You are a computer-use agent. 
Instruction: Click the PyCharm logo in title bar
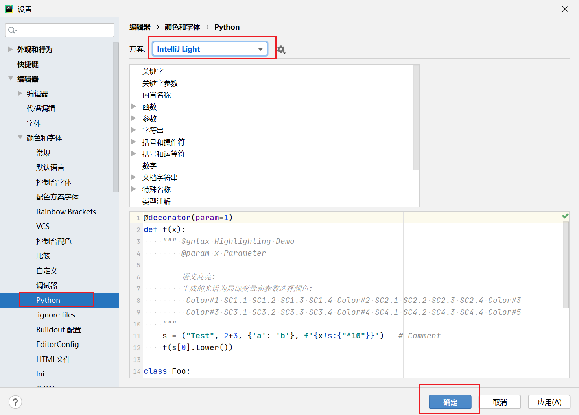tap(9, 9)
